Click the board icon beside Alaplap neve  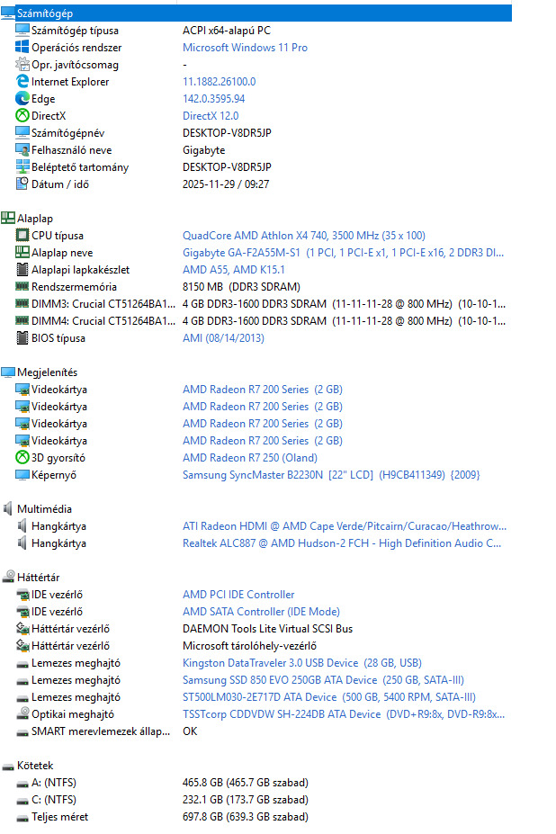[x=22, y=252]
